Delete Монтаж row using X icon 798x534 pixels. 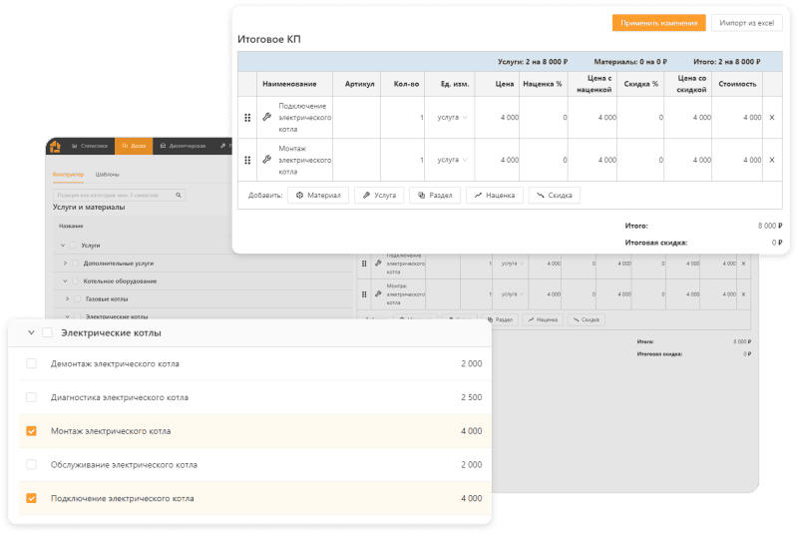tap(770, 160)
